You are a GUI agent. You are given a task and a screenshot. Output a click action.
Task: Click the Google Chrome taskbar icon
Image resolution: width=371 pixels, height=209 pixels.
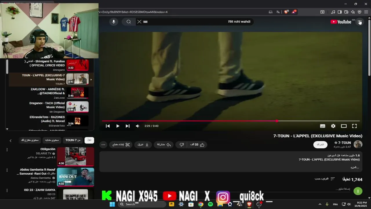[x=201, y=204]
